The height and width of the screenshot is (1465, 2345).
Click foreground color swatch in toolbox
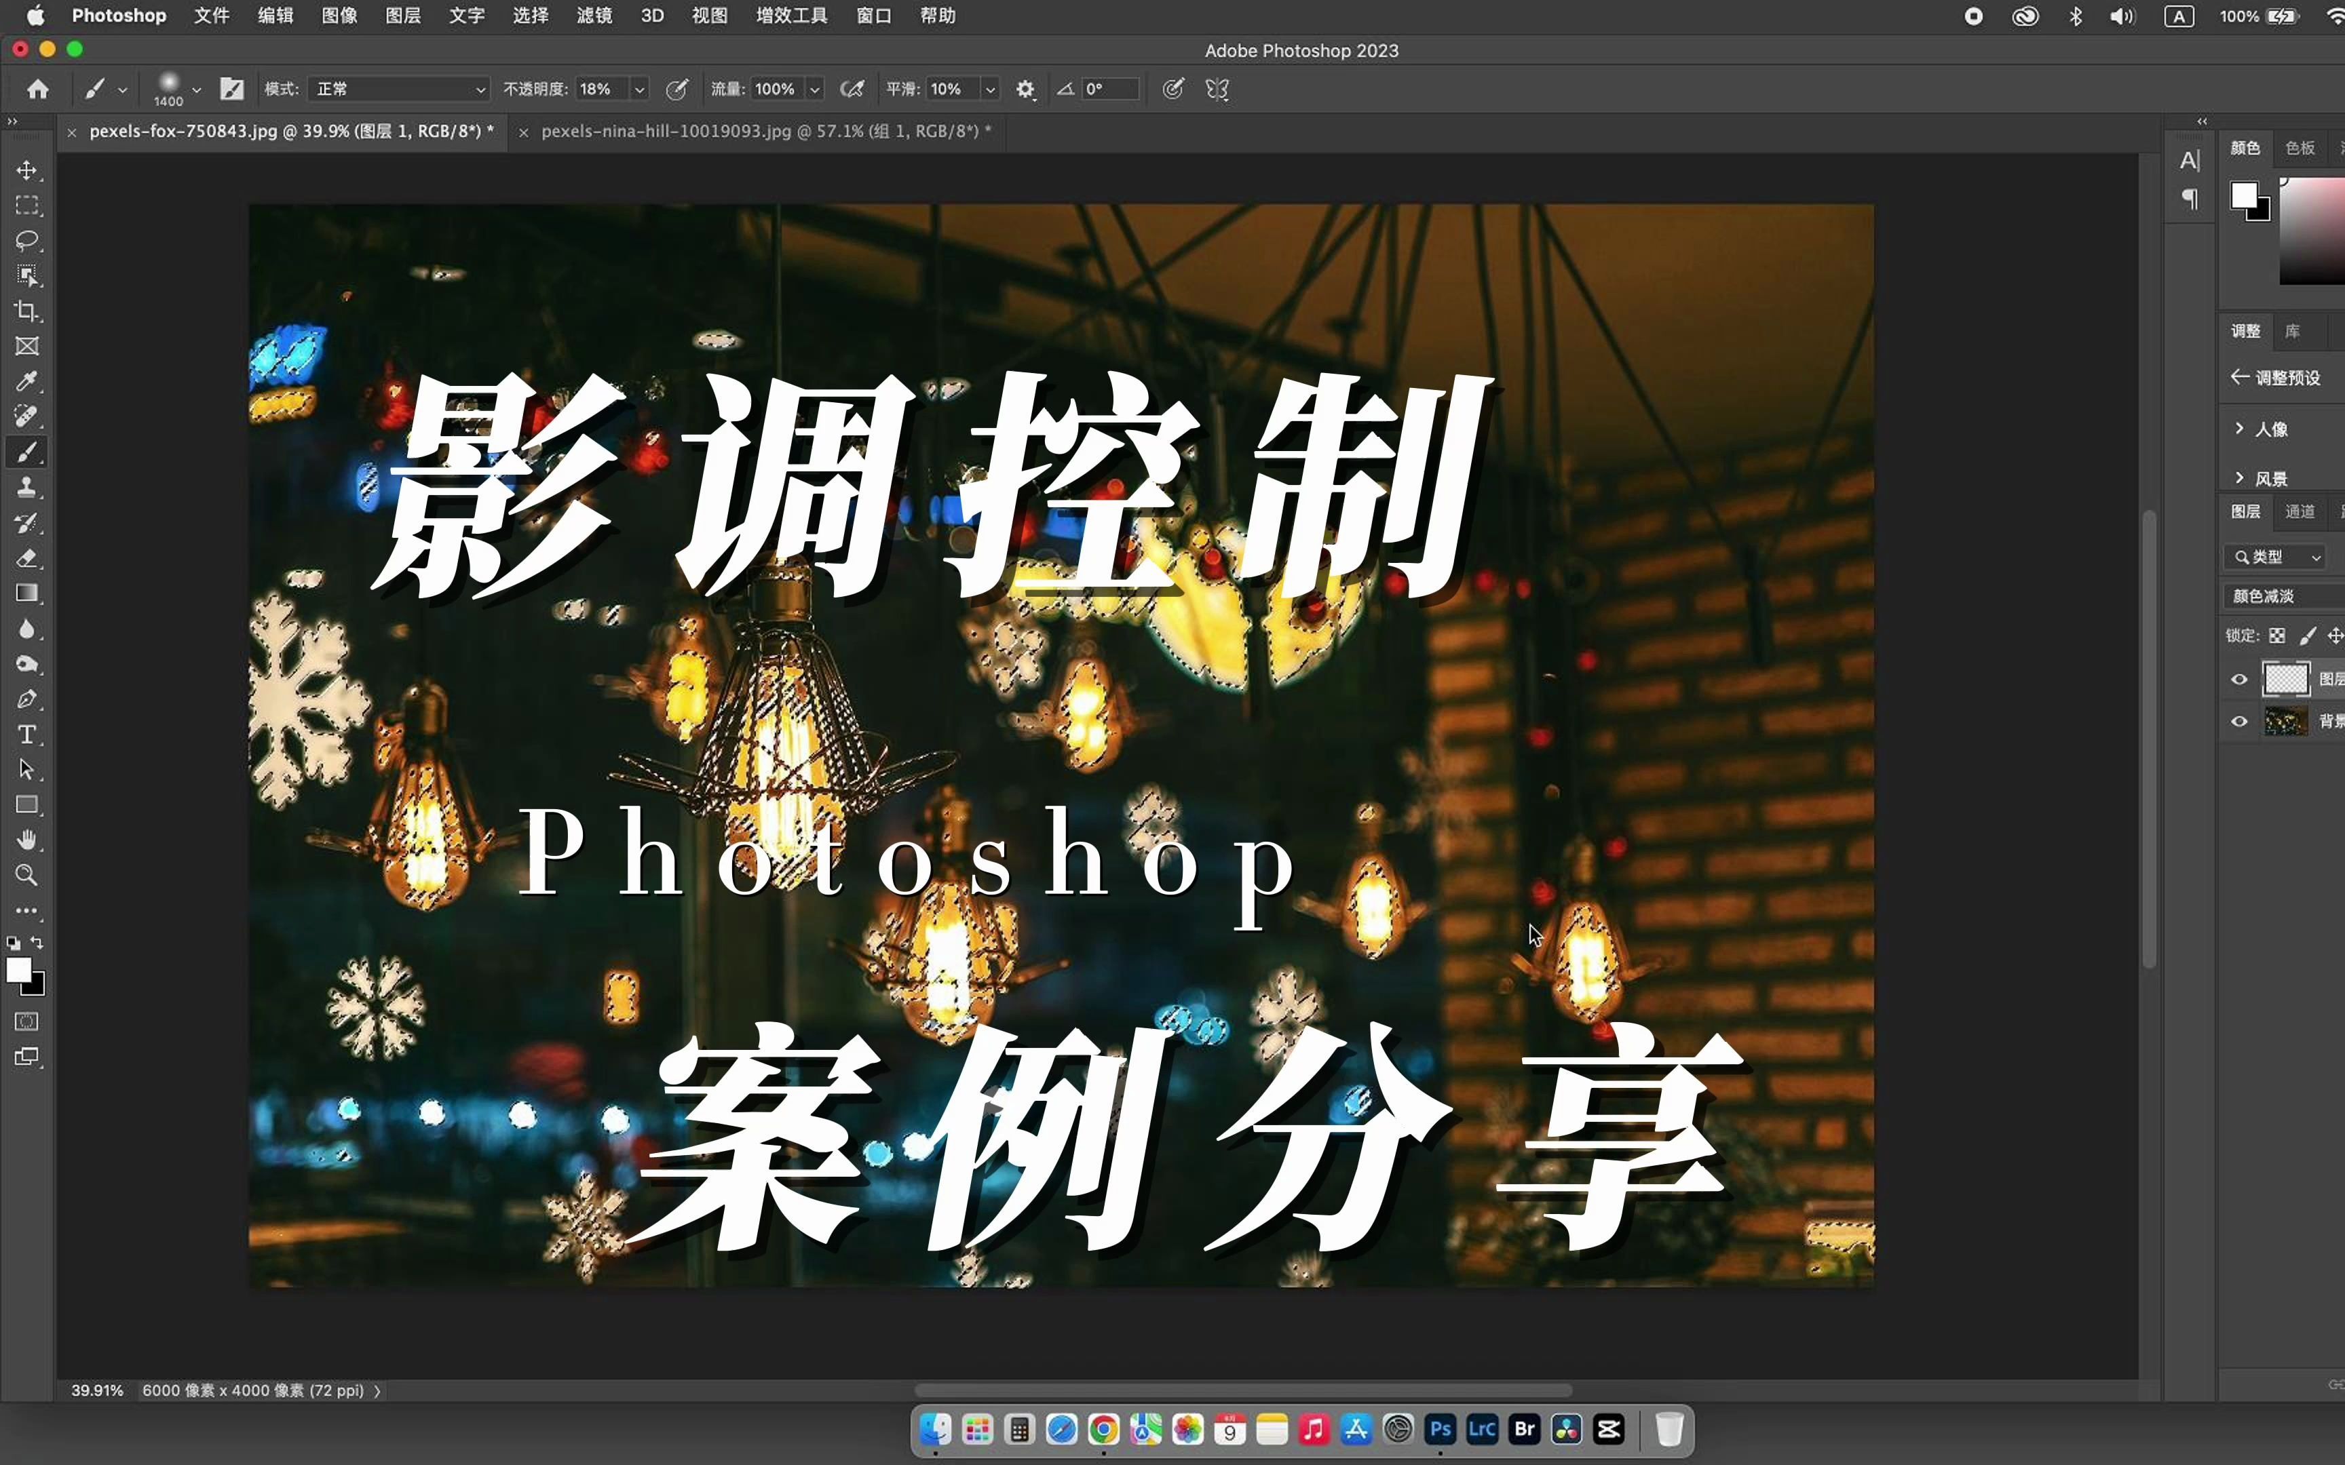[x=18, y=970]
